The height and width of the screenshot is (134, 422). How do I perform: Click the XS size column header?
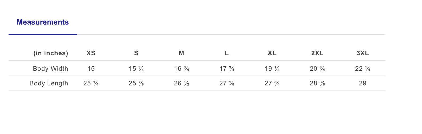pos(91,53)
